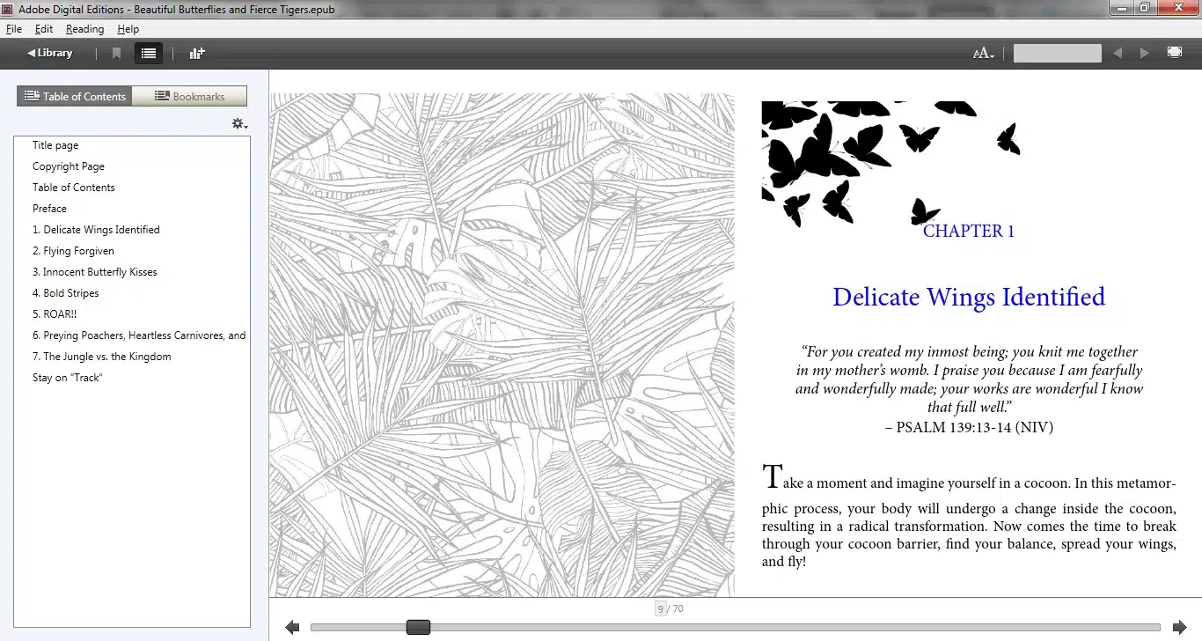Click the previous search result arrow

(1118, 54)
